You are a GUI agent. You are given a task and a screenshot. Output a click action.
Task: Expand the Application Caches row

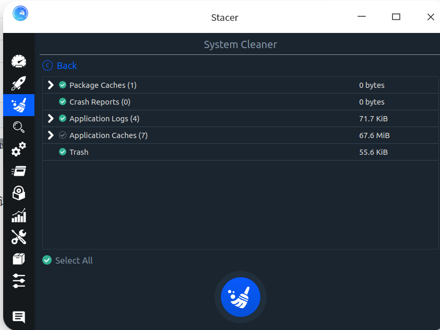51,135
